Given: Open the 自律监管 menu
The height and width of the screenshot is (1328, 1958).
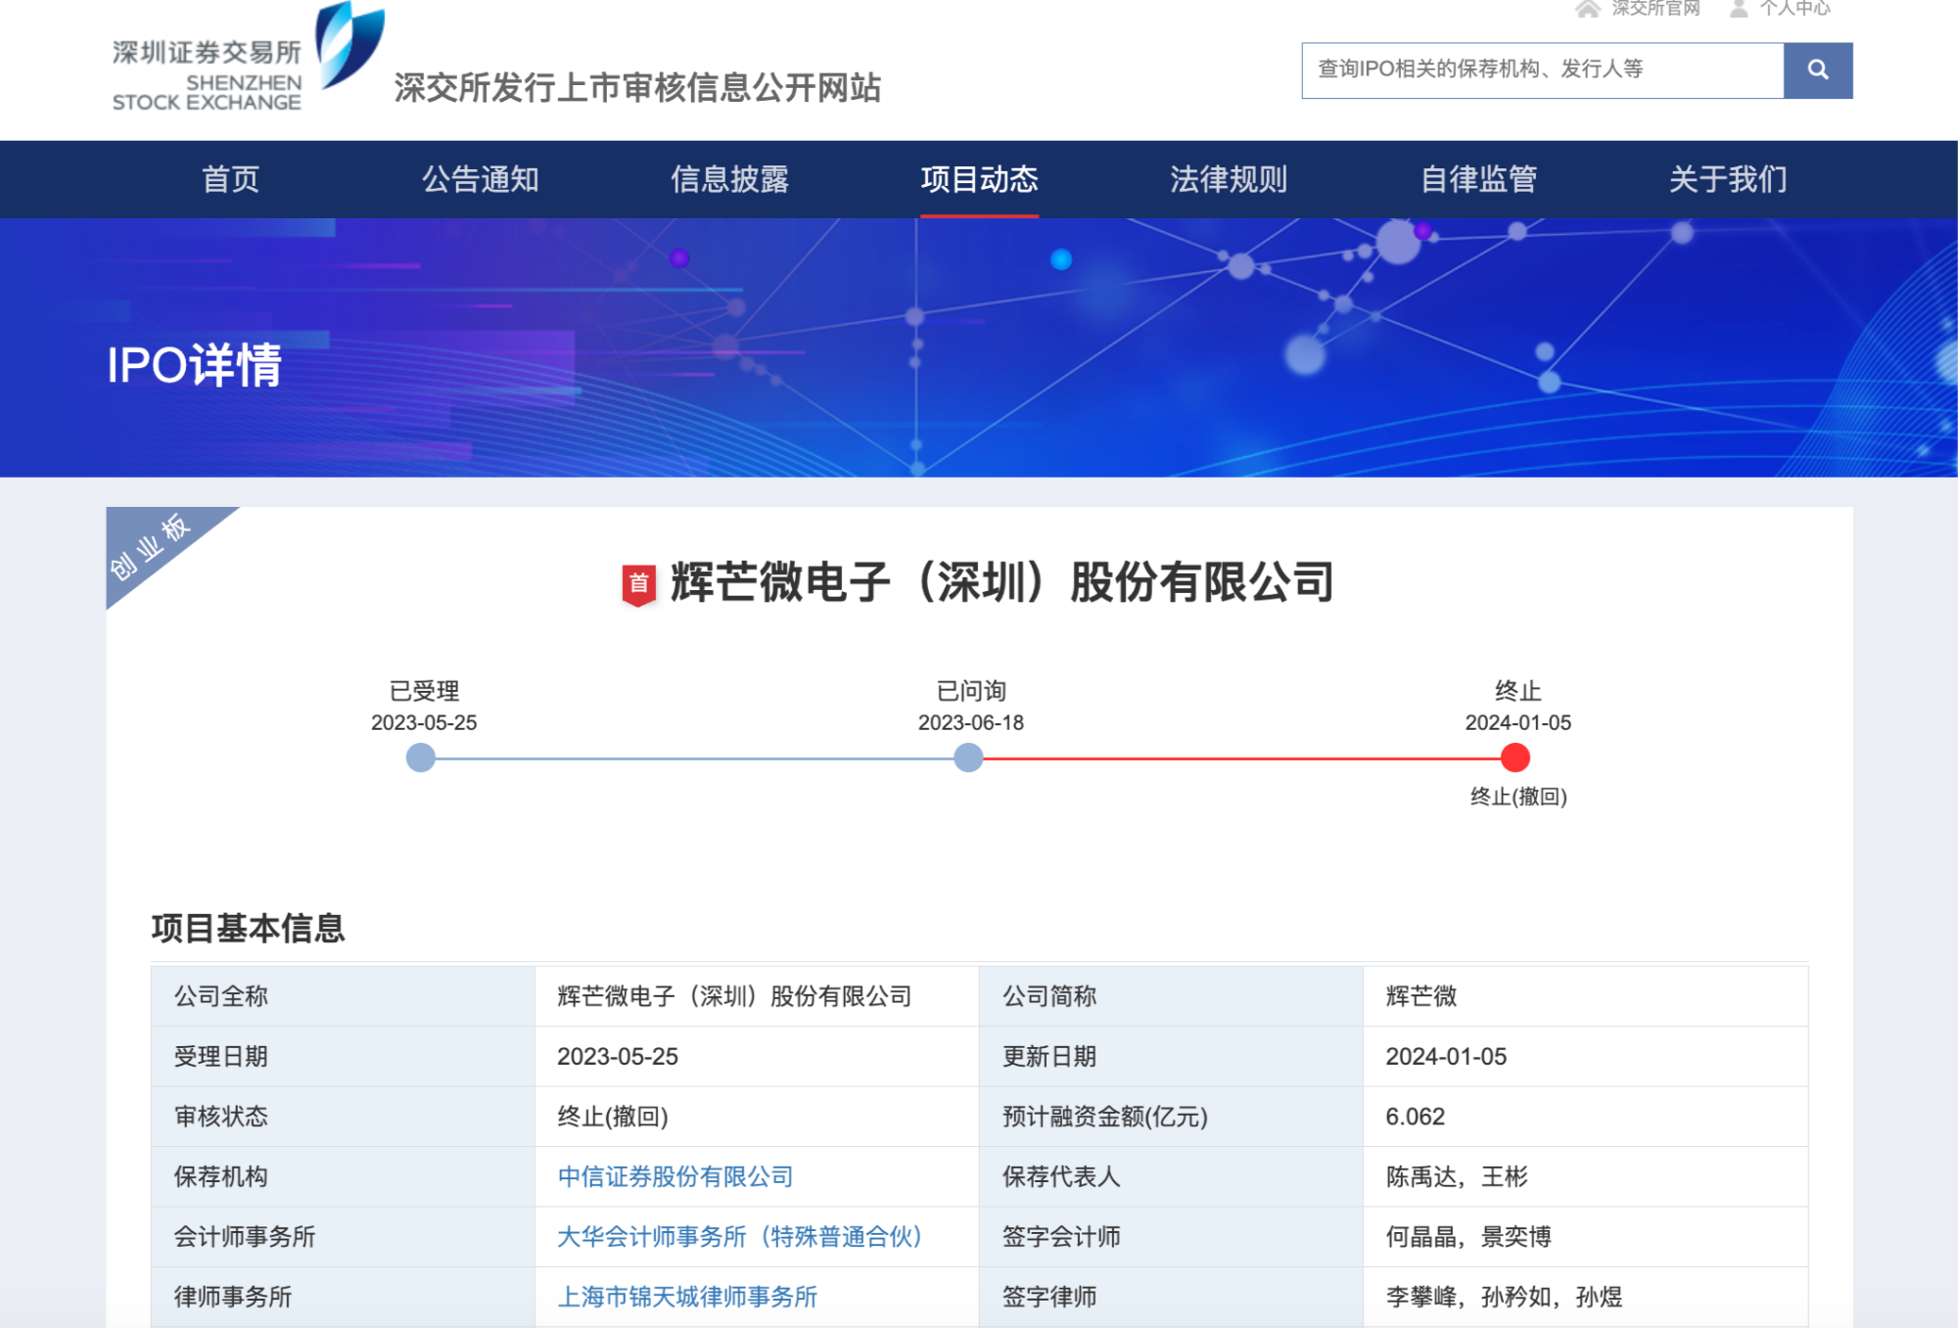Looking at the screenshot, I should coord(1478,179).
